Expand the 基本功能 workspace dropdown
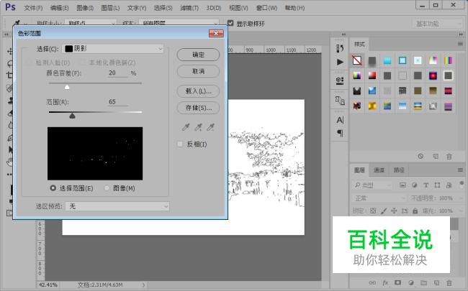 point(436,24)
